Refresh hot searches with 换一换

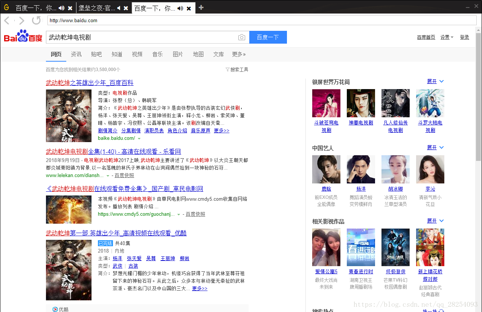click(x=433, y=310)
